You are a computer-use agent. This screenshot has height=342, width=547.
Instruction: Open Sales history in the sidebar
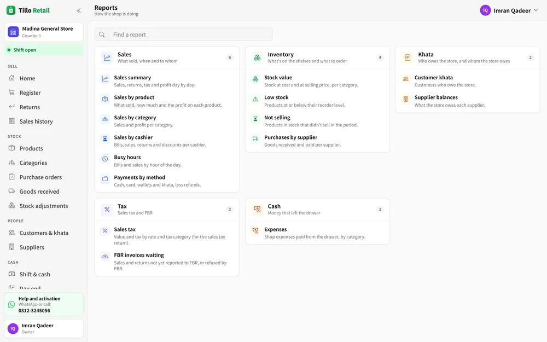(44, 121)
